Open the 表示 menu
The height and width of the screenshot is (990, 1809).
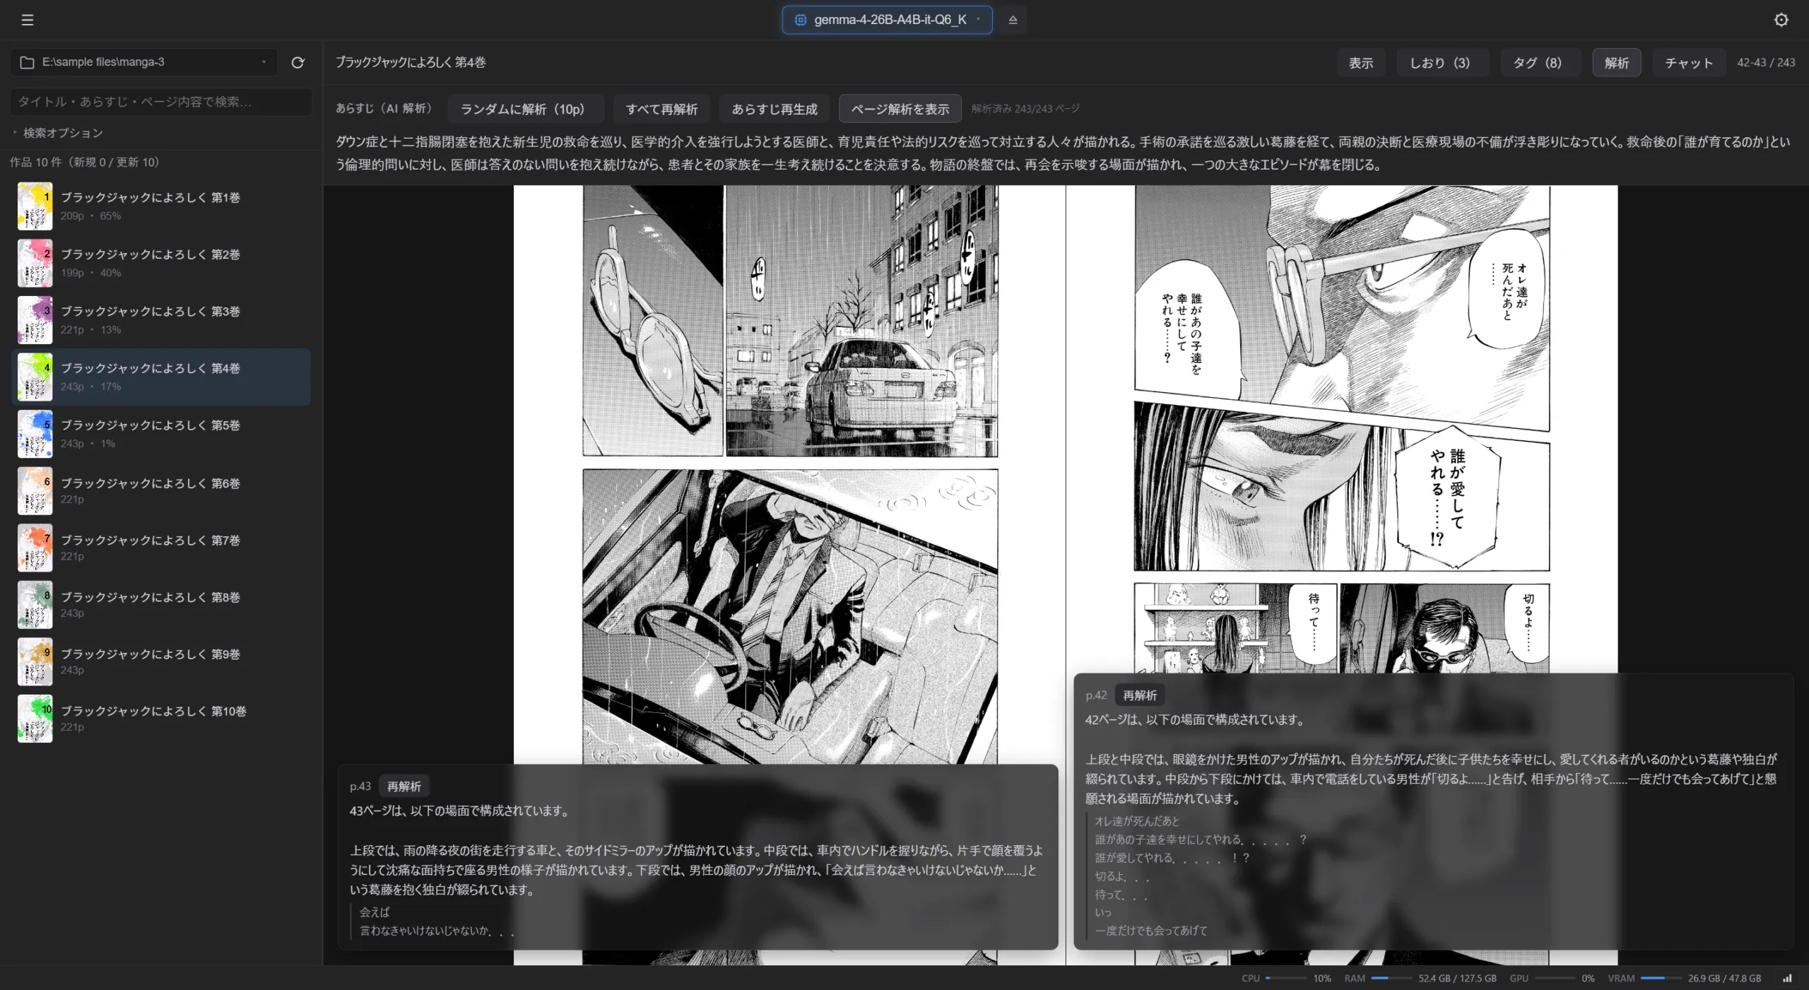1360,63
